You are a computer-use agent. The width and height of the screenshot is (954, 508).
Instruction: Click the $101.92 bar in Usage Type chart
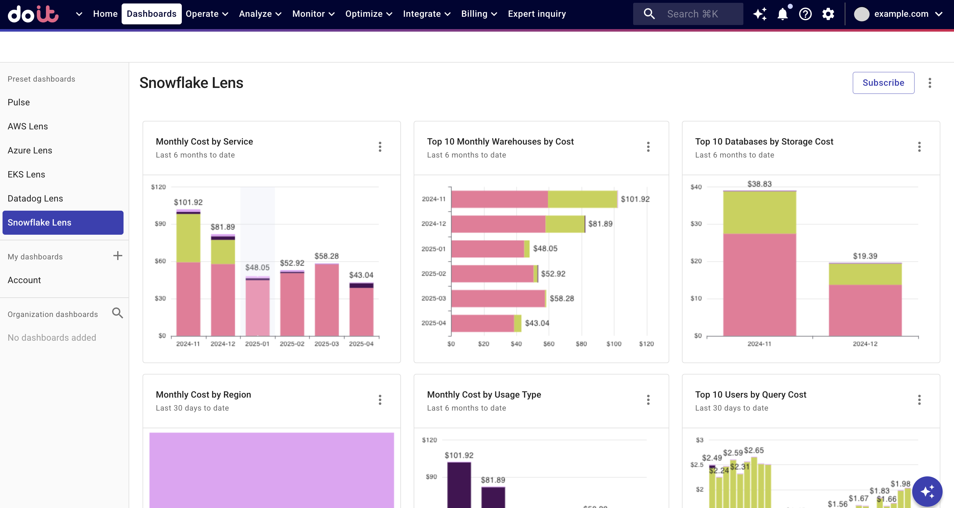pos(459,485)
